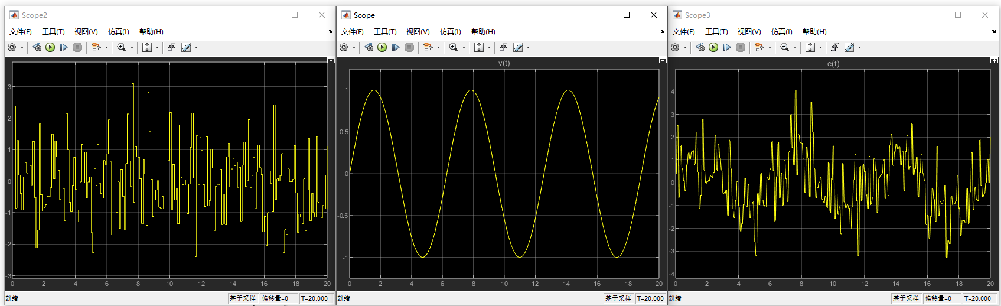Scale axes limits icon in Scope window
This screenshot has width=1001, height=306.
point(479,47)
